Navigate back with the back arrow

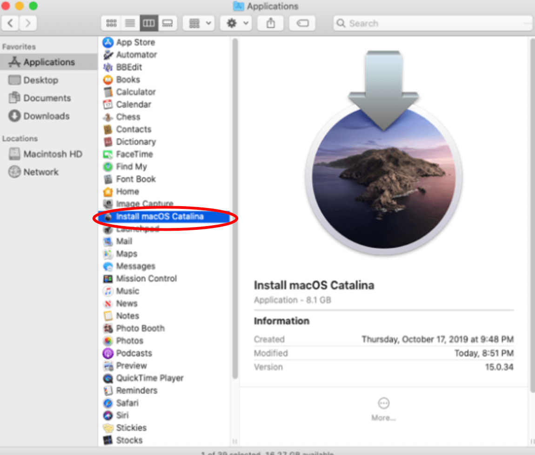[10, 23]
